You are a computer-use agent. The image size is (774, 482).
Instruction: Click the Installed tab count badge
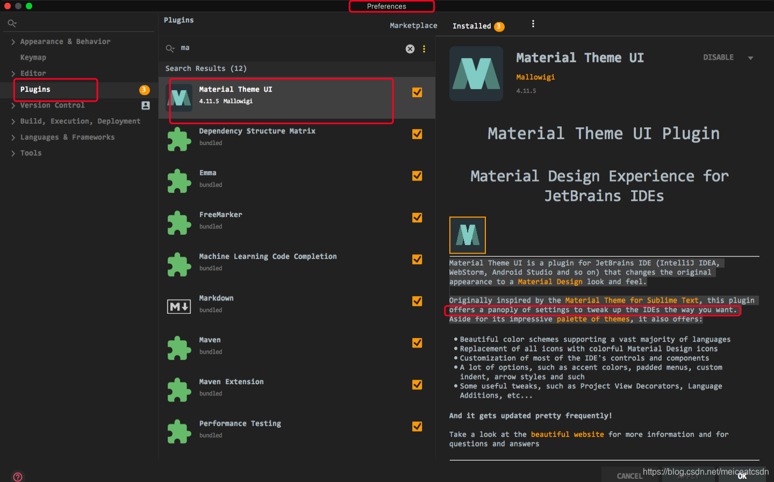pyautogui.click(x=499, y=26)
